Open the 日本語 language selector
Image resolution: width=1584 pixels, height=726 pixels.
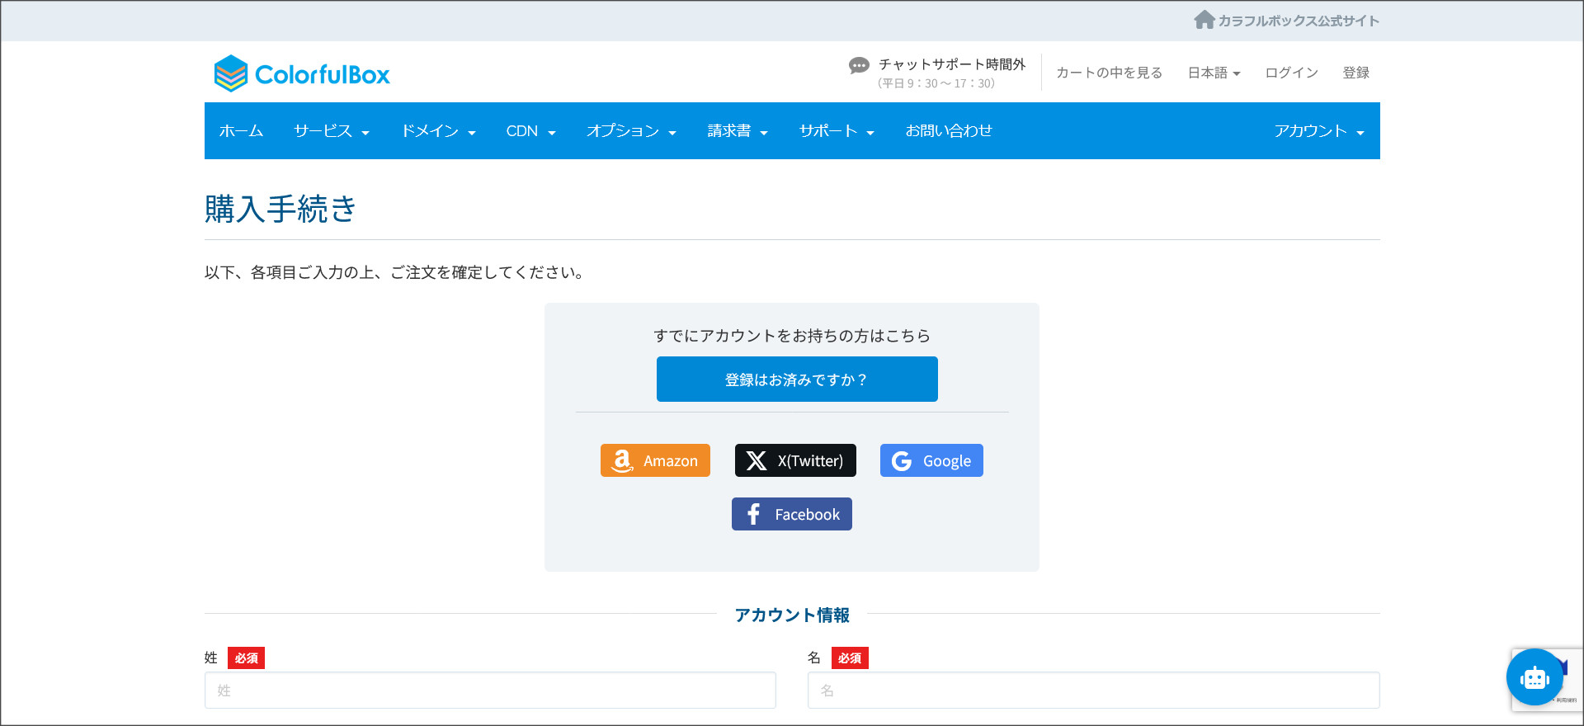tap(1214, 73)
